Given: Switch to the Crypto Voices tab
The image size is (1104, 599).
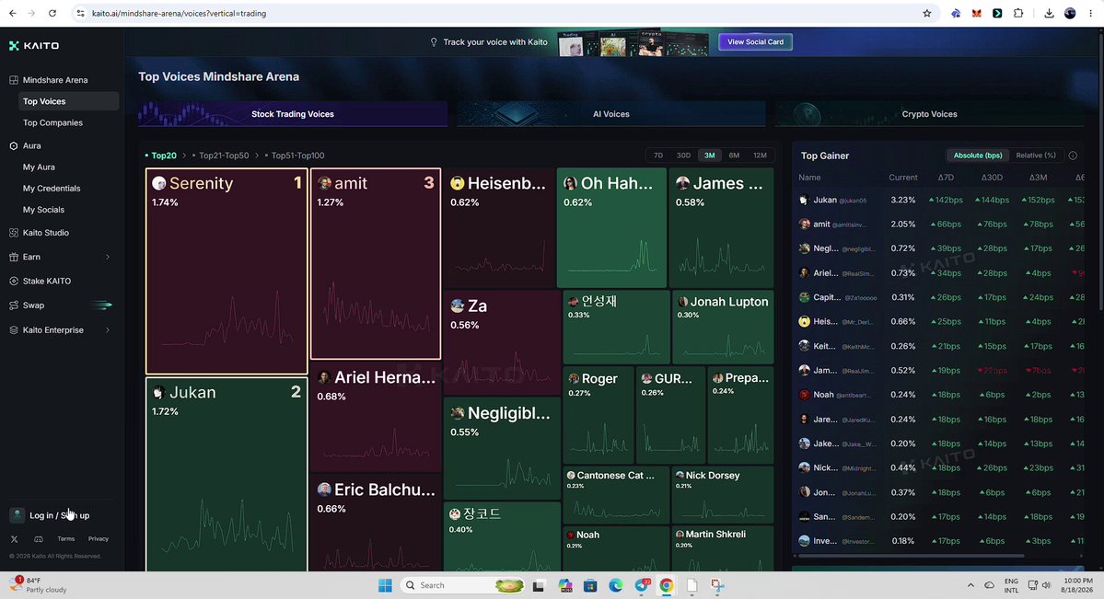Looking at the screenshot, I should pos(929,114).
